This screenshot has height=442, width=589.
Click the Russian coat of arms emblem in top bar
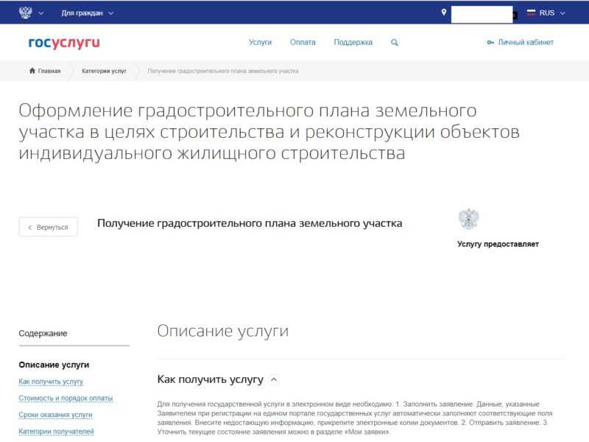(26, 13)
